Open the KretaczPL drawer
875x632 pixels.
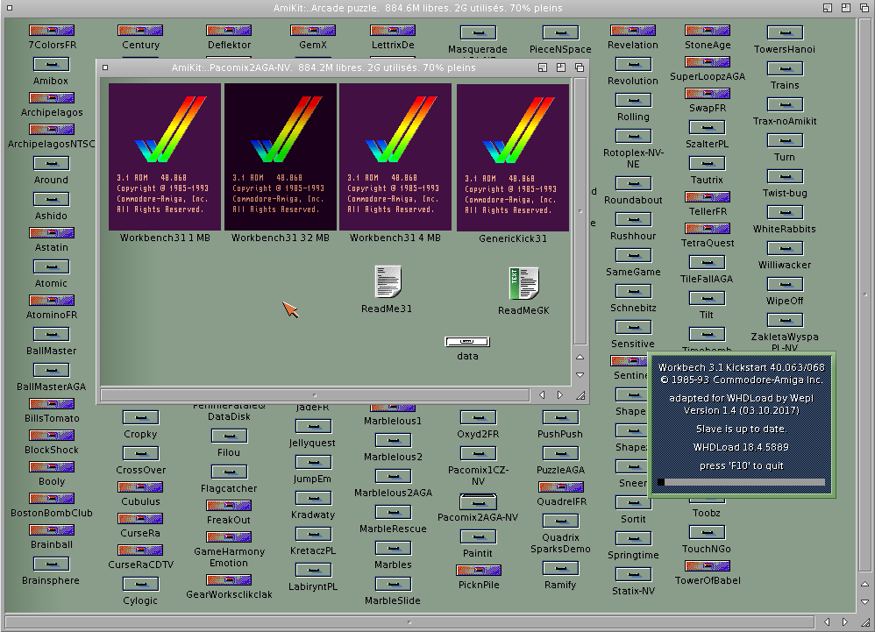point(313,535)
